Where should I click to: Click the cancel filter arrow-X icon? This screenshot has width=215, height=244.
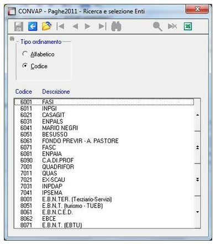(172, 27)
